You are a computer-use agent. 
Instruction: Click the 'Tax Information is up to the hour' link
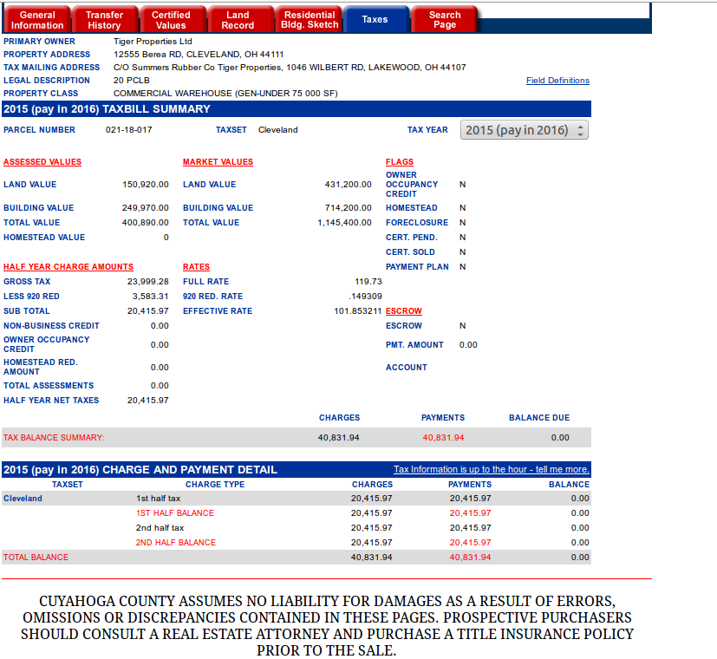491,469
